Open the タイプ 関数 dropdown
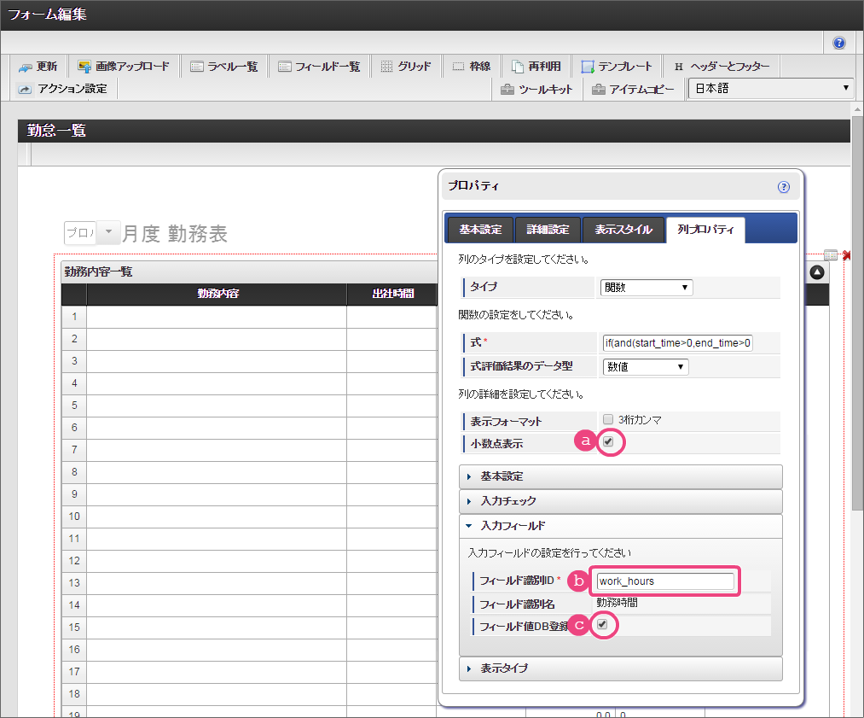864x718 pixels. pos(647,288)
